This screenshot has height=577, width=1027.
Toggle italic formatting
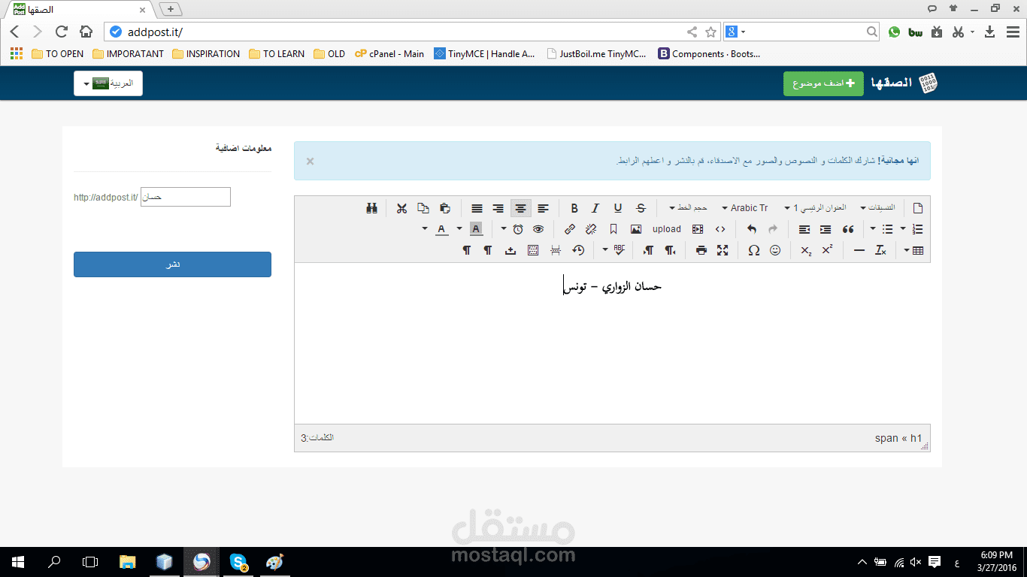(x=595, y=208)
